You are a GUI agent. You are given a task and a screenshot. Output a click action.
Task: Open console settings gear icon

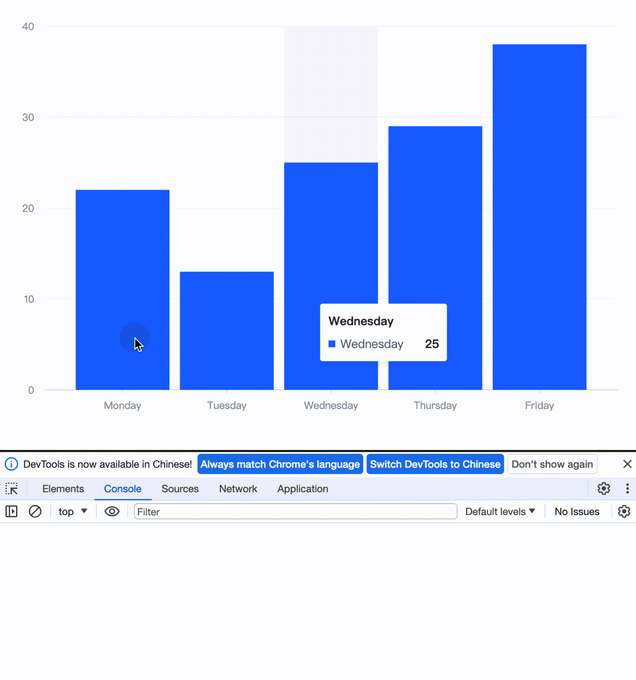click(x=624, y=511)
